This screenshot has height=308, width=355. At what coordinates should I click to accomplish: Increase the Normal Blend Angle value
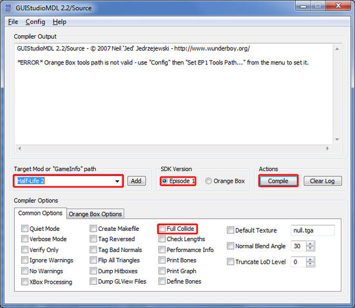tap(311, 244)
